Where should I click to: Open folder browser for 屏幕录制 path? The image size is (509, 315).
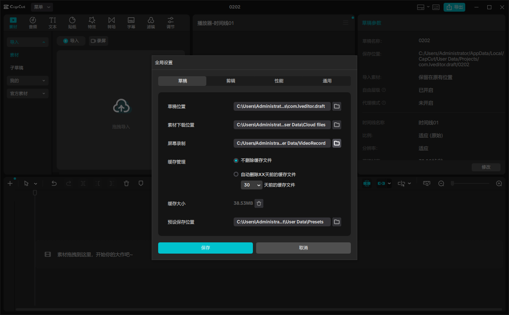pyautogui.click(x=337, y=143)
